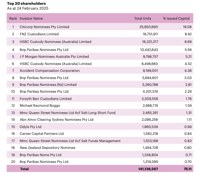Image resolution: width=200 pixels, height=177 pixels.
Task: Click the 'Rank' column header
Action: point(13,18)
